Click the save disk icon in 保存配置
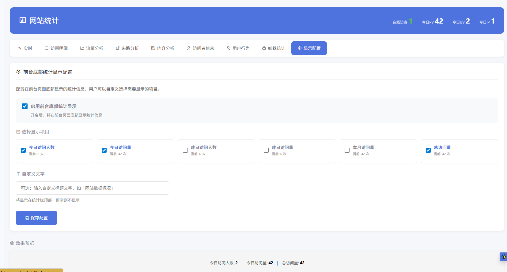This screenshot has height=272, width=507. coord(27,218)
